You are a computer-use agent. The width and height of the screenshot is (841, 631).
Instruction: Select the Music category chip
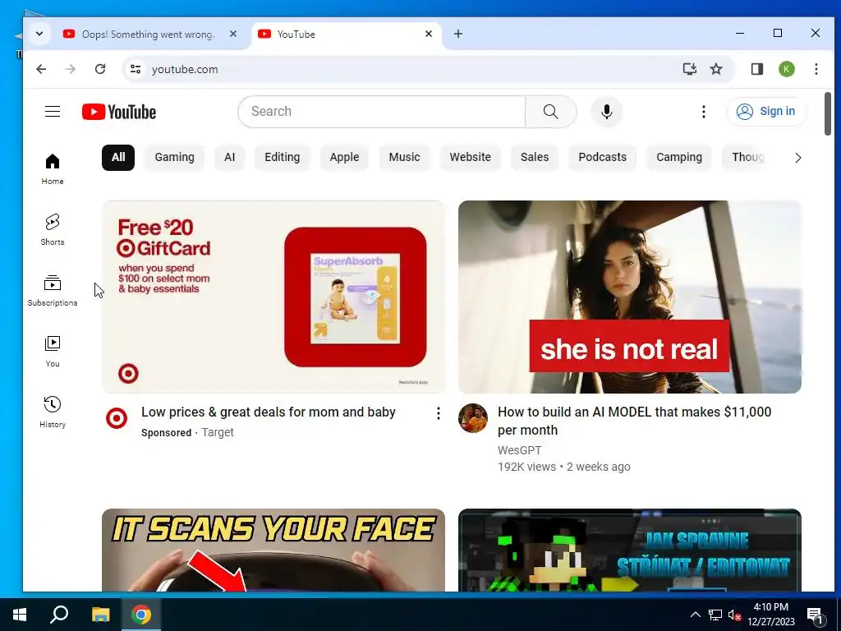pyautogui.click(x=404, y=157)
